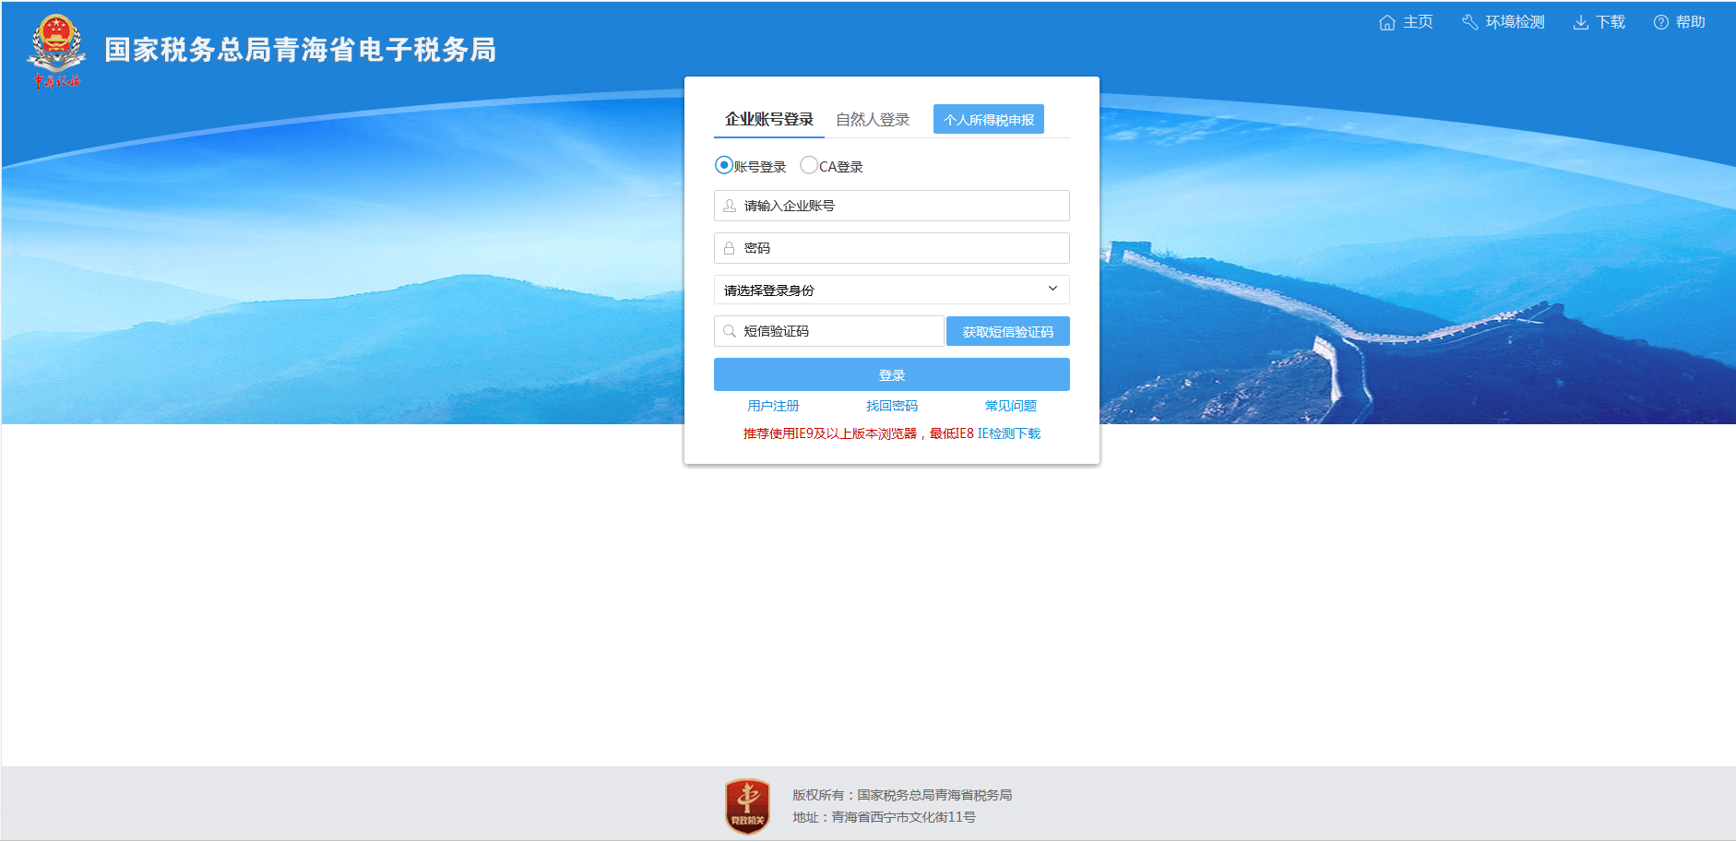The width and height of the screenshot is (1736, 842).
Task: Open 个人所得税申报
Action: (988, 118)
